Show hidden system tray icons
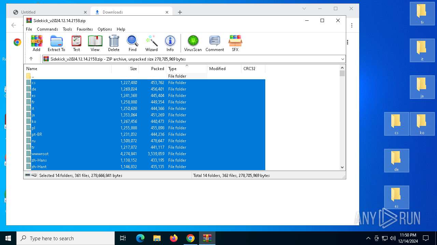This screenshot has width=437, height=245. click(368, 238)
